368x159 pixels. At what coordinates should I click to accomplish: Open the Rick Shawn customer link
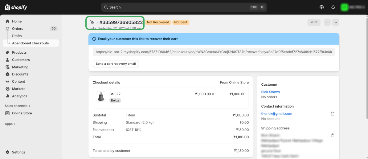pos(270,92)
